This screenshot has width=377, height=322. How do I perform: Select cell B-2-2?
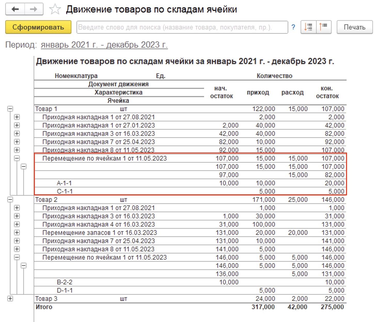65,282
